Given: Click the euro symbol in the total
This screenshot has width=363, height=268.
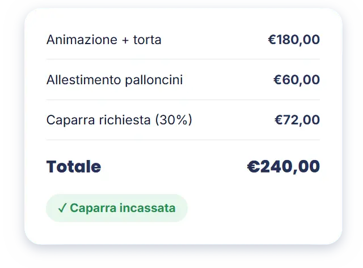Looking at the screenshot, I should pos(254,166).
